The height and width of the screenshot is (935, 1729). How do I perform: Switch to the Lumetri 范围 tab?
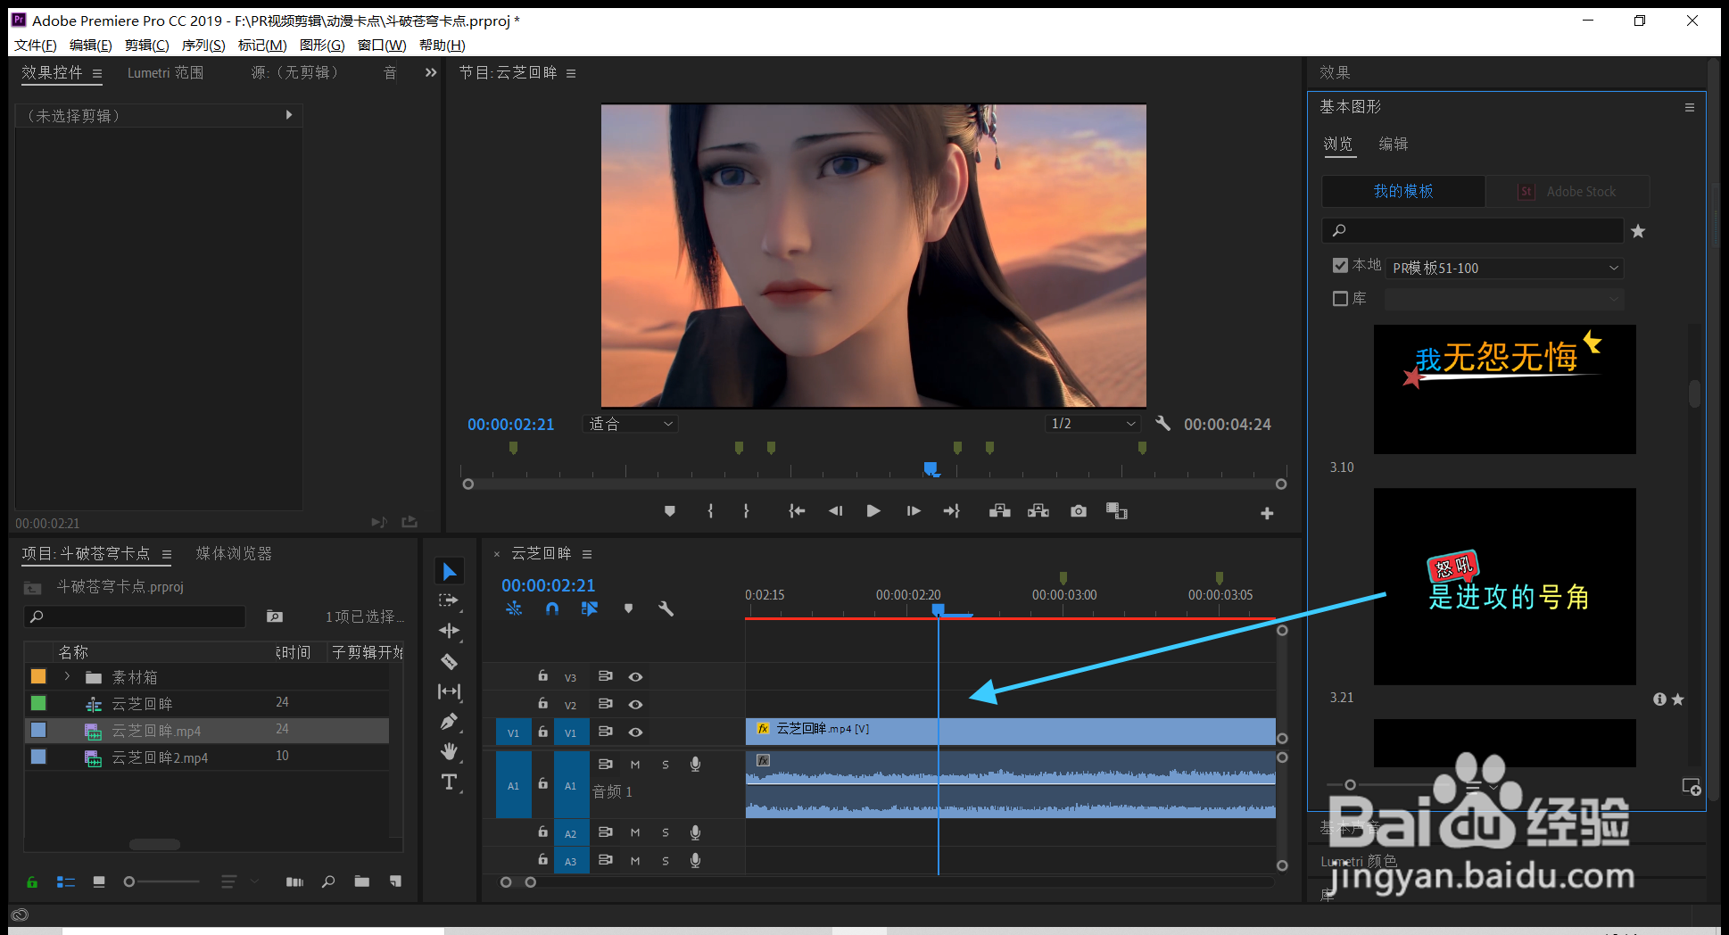165,73
